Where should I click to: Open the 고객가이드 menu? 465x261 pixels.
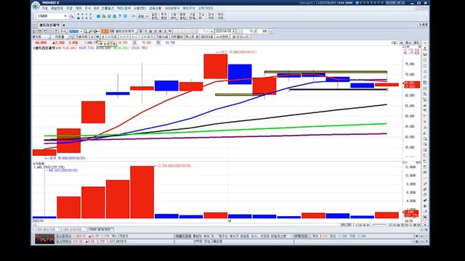click(x=206, y=8)
